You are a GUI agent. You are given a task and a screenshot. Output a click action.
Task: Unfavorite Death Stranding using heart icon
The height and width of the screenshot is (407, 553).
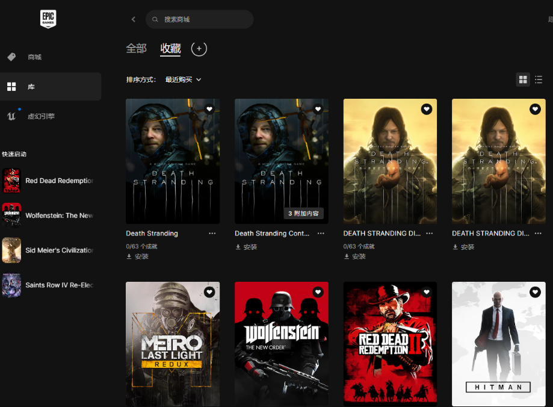coord(209,109)
